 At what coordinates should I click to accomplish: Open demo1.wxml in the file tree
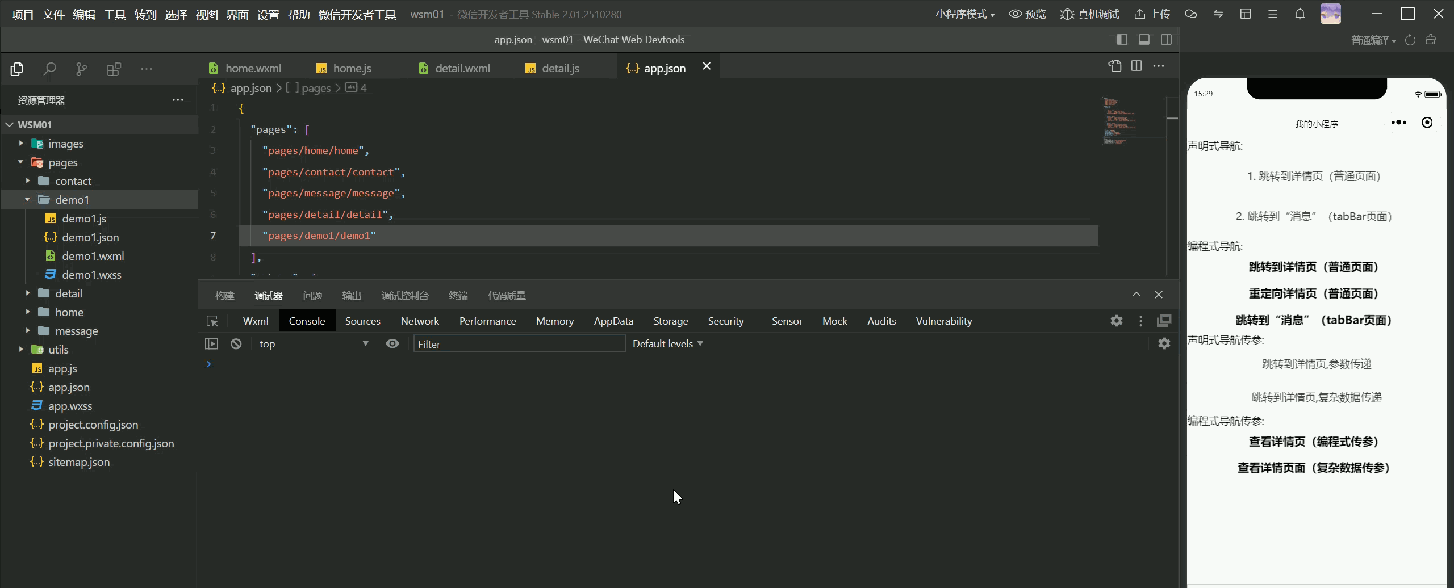pos(93,256)
